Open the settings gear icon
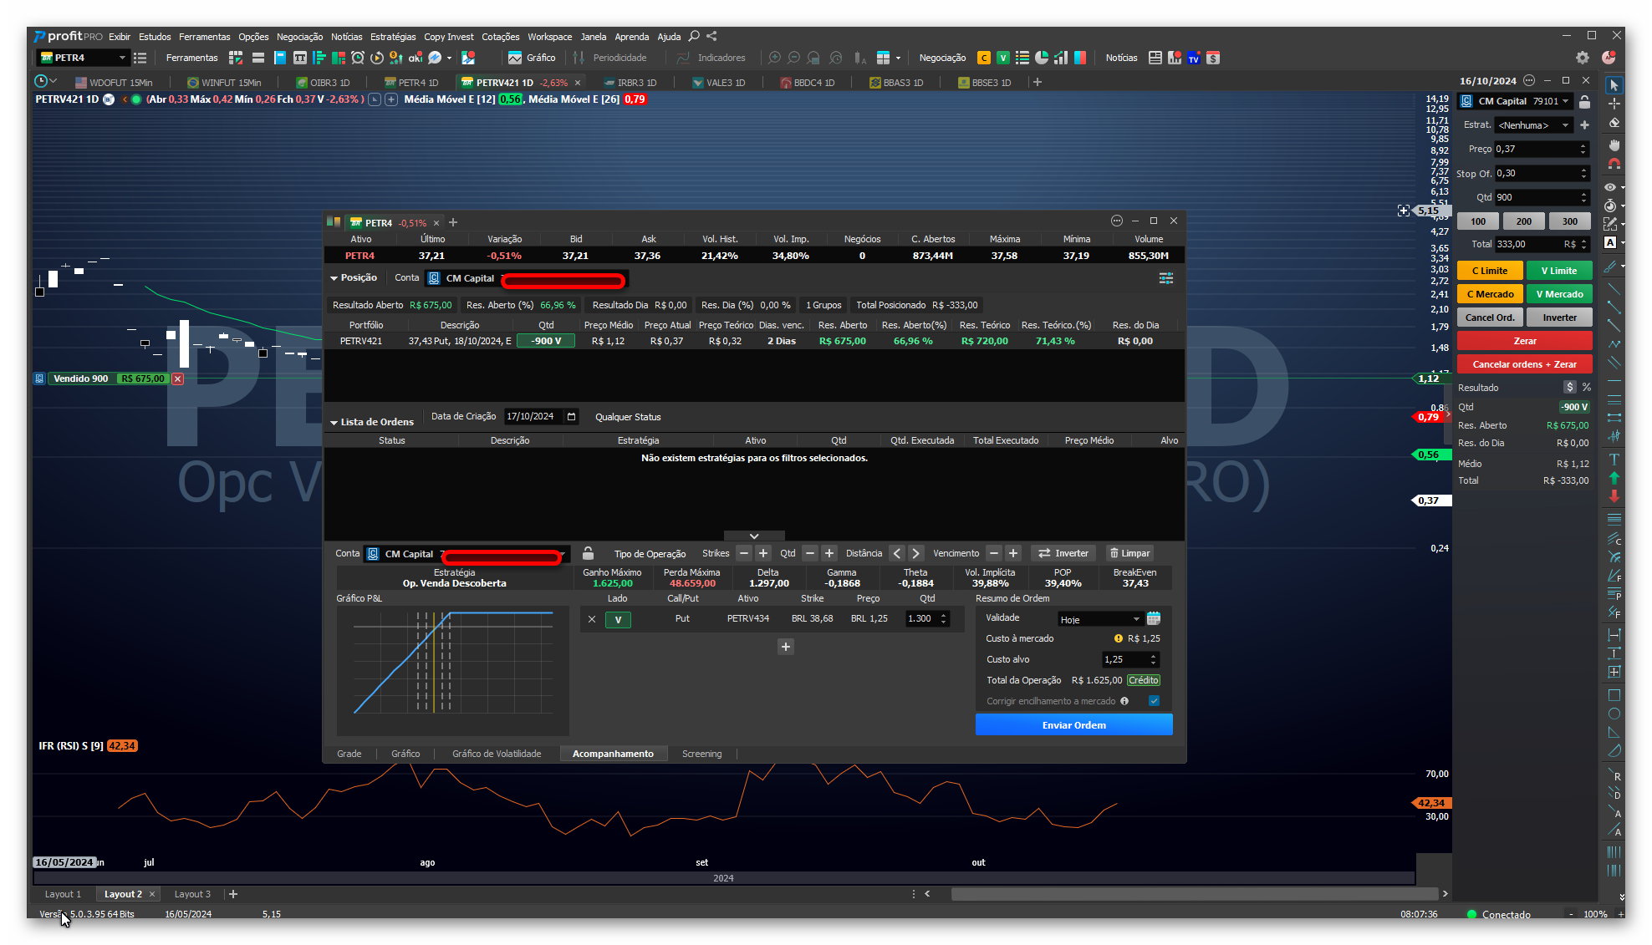Image resolution: width=1652 pixels, height=945 pixels. click(1583, 58)
